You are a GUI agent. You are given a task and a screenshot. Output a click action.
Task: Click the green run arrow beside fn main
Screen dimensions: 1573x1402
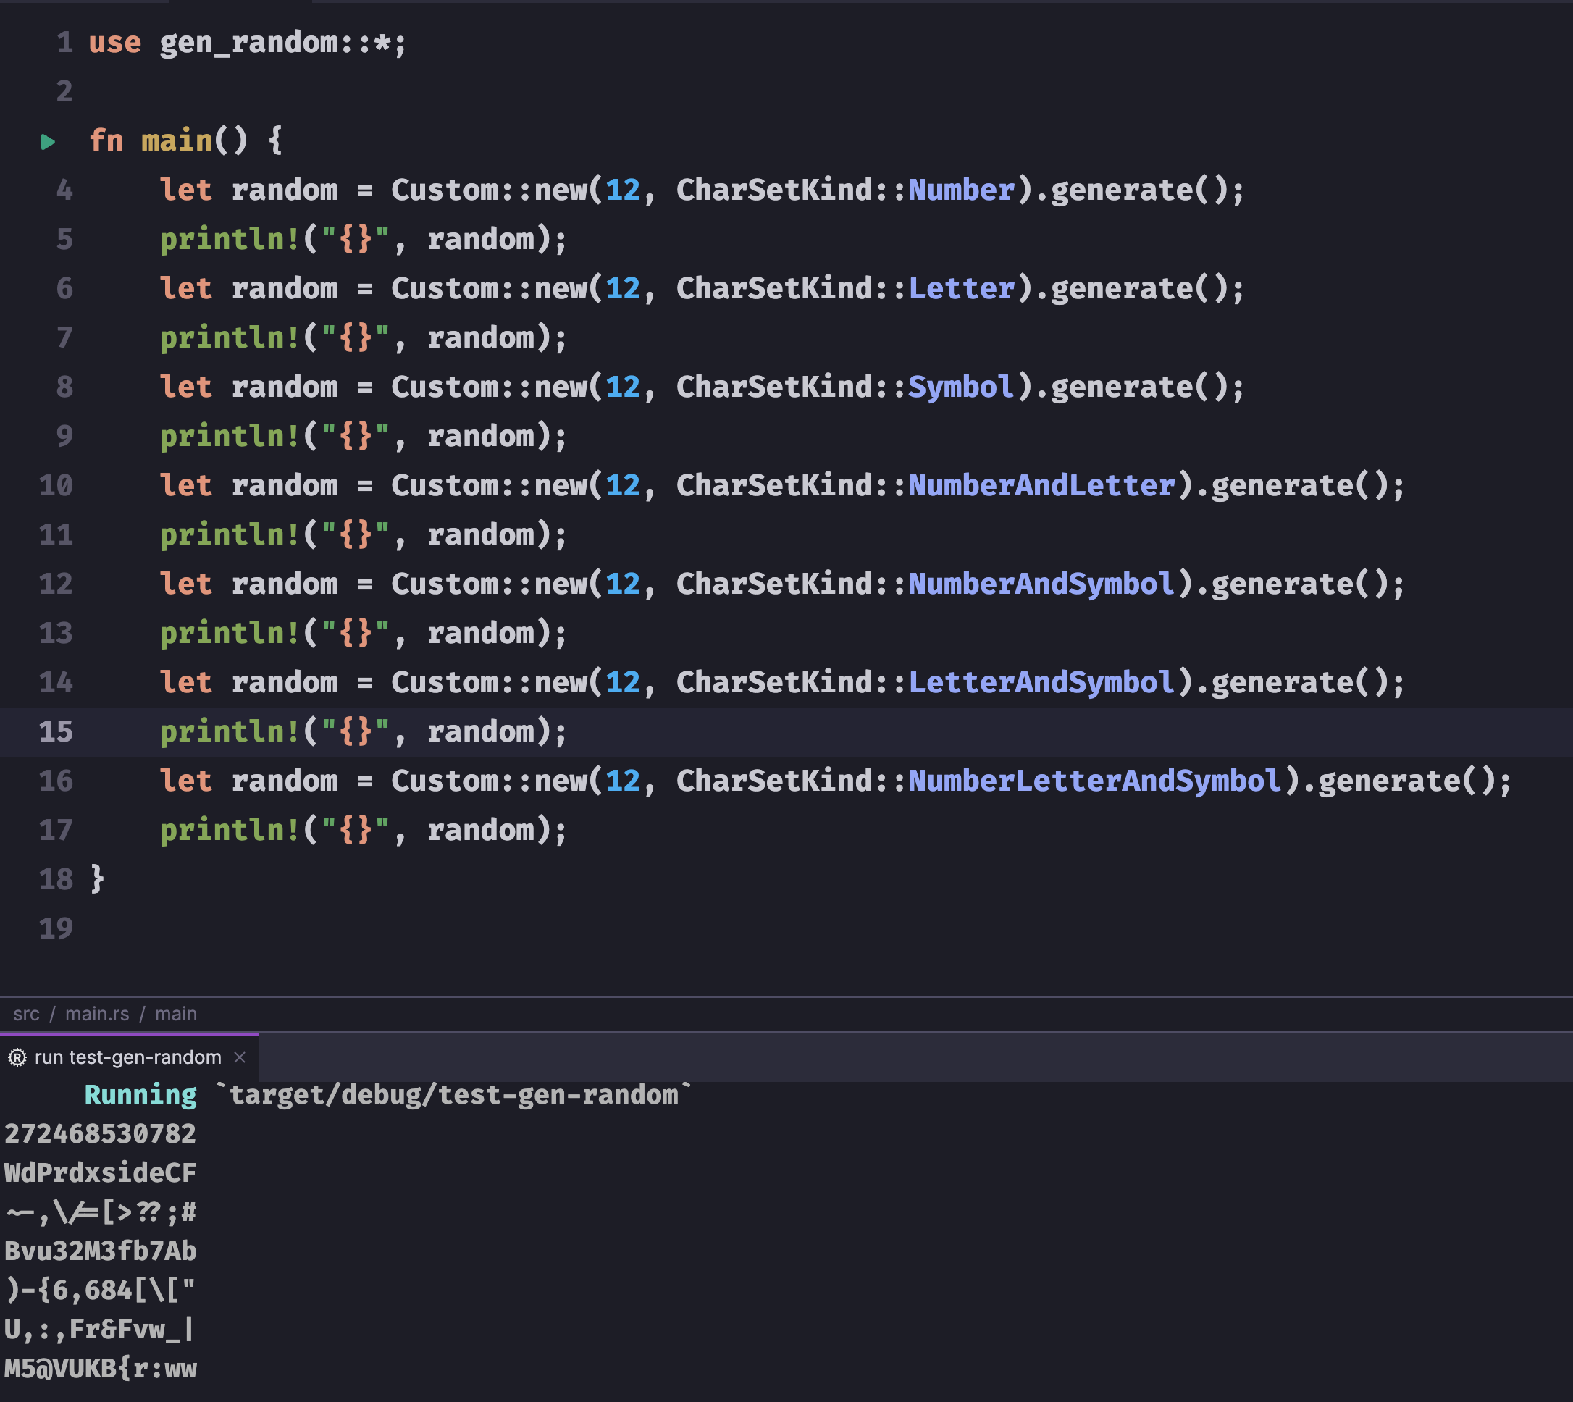[48, 142]
